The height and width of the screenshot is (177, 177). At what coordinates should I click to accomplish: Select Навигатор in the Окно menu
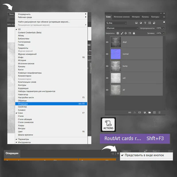51,94
